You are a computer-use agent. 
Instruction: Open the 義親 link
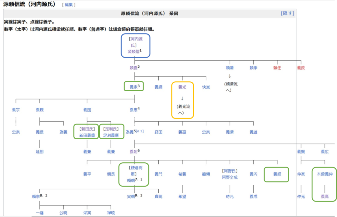tap(39, 110)
